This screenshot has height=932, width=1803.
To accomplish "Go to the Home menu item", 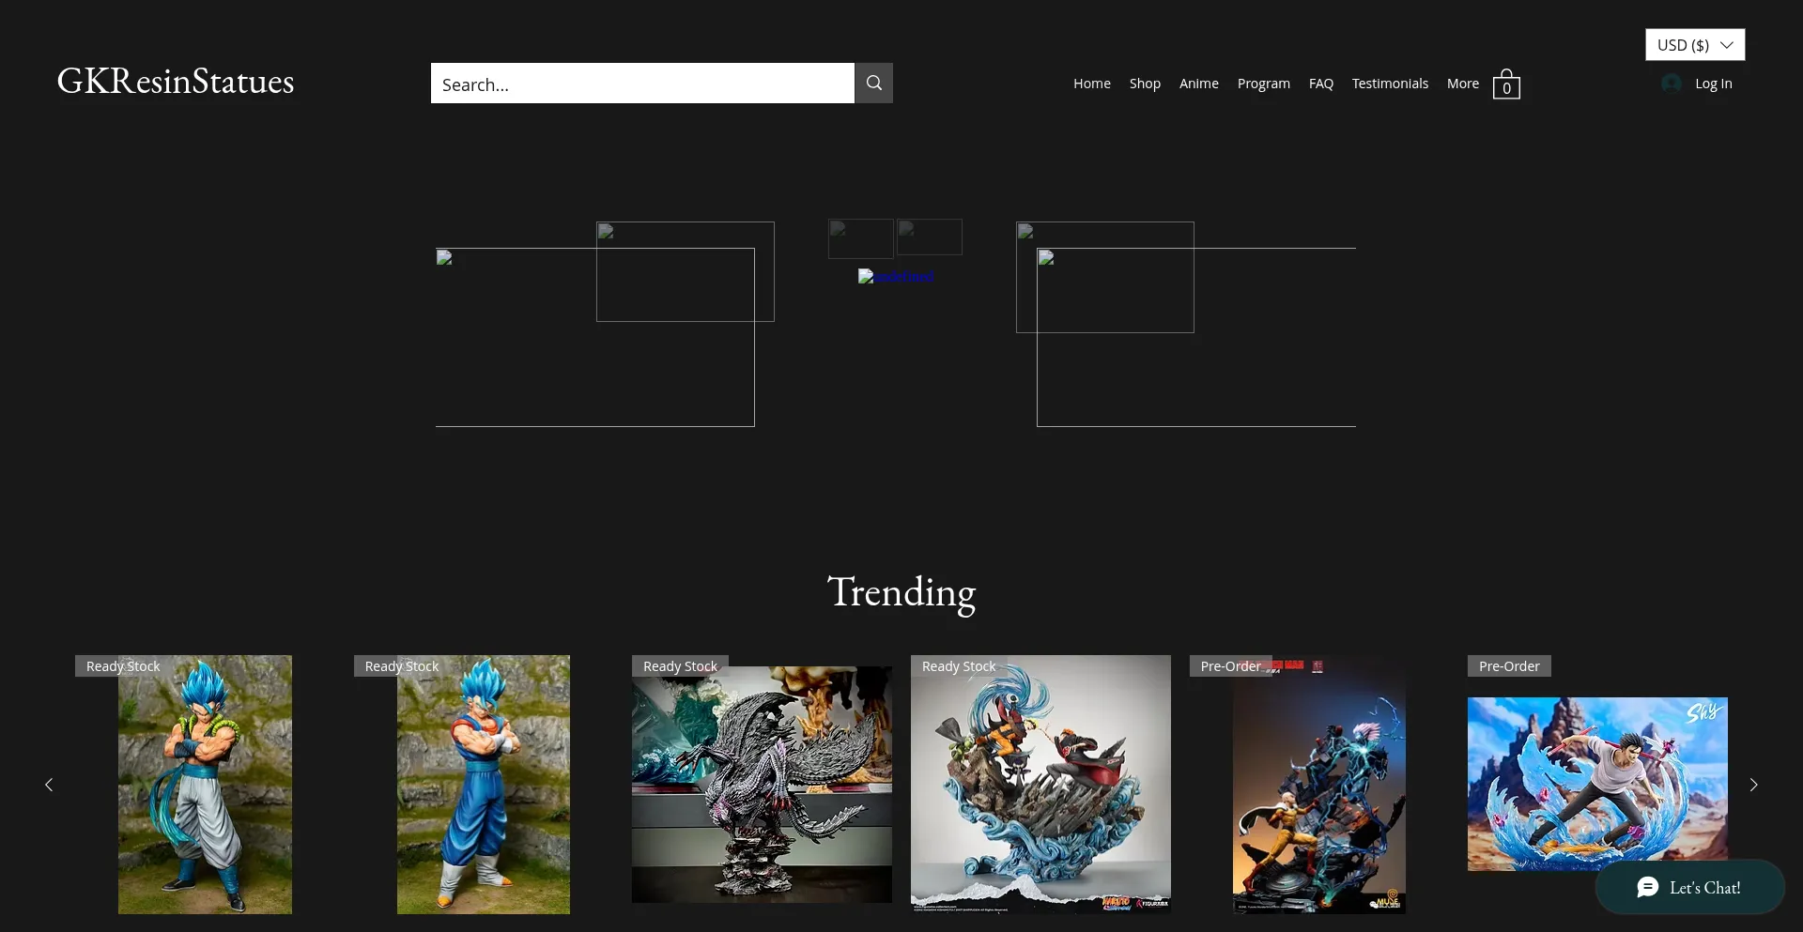I will pyautogui.click(x=1092, y=84).
